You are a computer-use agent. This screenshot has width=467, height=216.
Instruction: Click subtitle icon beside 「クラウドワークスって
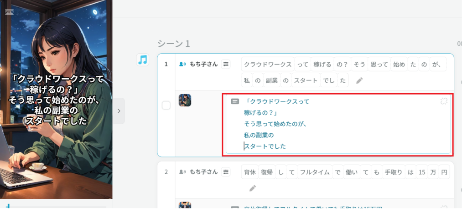point(235,101)
